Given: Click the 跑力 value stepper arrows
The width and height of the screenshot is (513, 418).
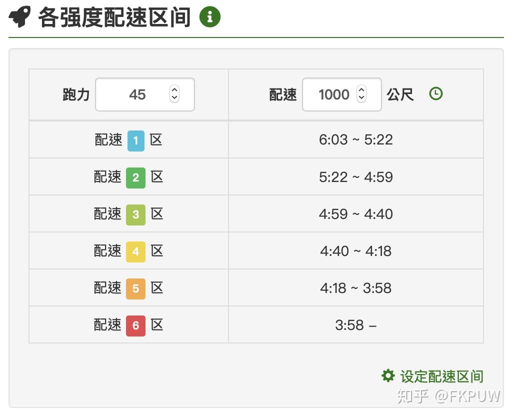Looking at the screenshot, I should click(174, 94).
